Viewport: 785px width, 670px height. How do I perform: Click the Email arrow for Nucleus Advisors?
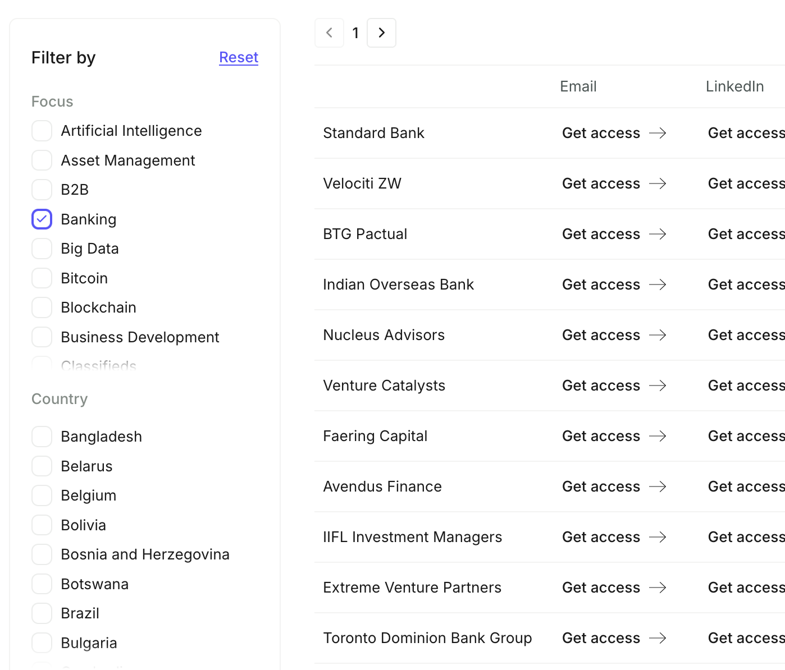point(658,335)
